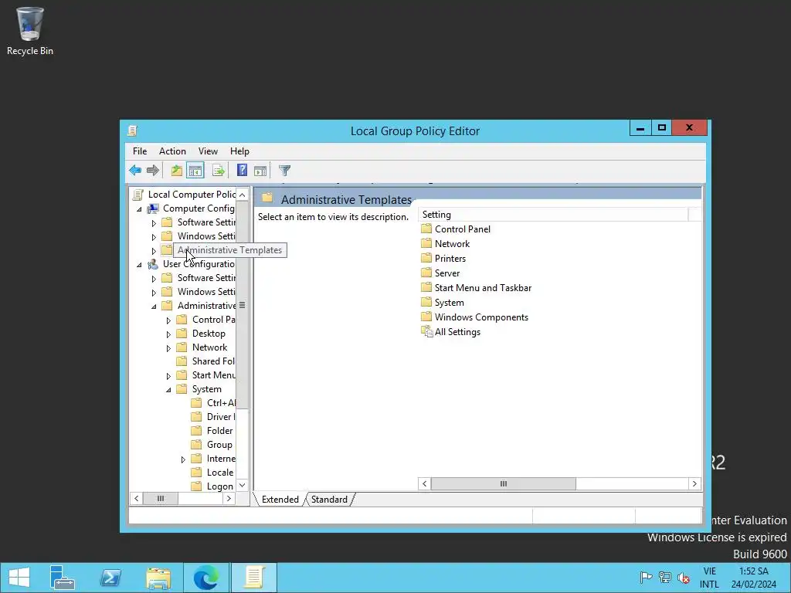
Task: Click the Setting column header
Action: point(553,215)
